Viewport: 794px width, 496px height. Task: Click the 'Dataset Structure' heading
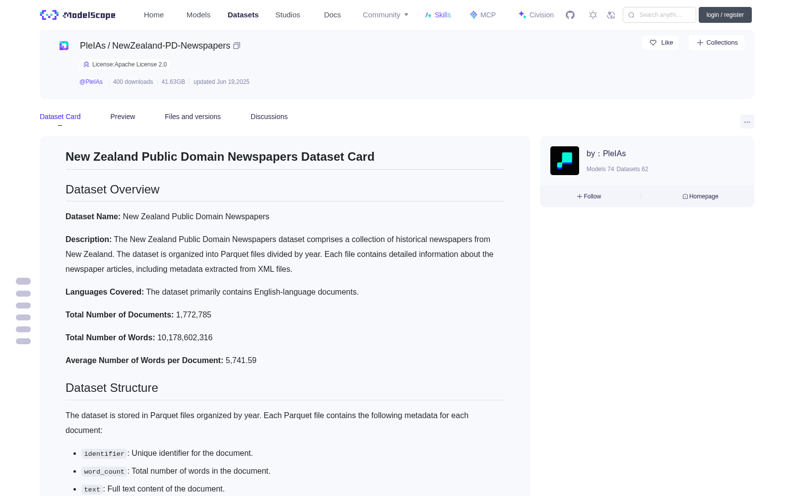pos(112,388)
